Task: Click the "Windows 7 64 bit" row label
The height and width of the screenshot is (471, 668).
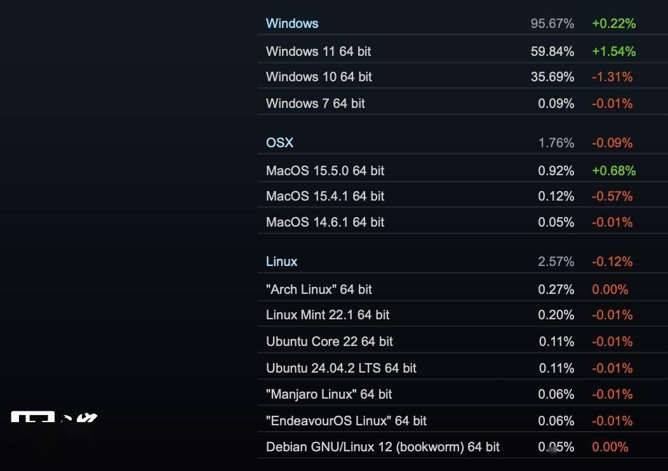Action: coord(315,103)
